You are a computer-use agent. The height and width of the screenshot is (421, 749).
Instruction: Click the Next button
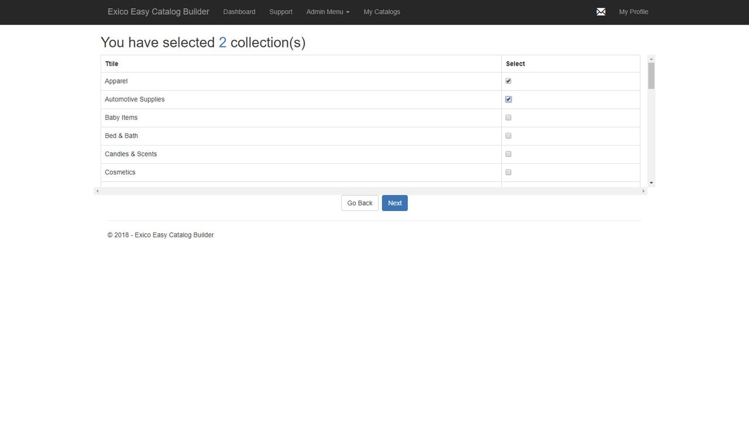pos(395,203)
